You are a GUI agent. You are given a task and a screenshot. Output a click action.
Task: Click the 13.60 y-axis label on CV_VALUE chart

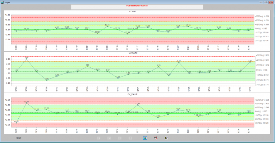click(x=8, y=100)
